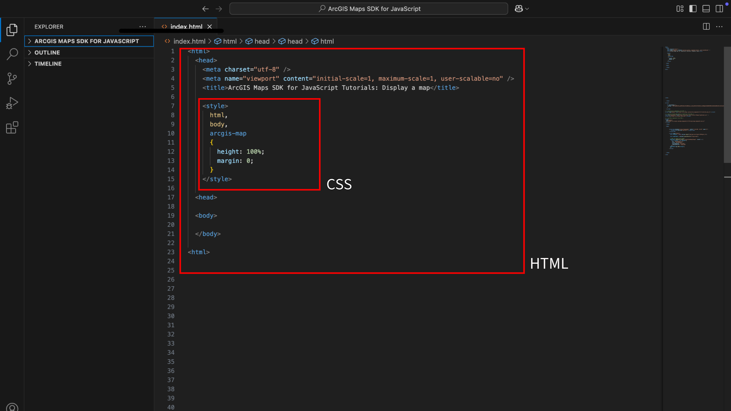Toggle the secondary side bar visibility

[x=720, y=8]
